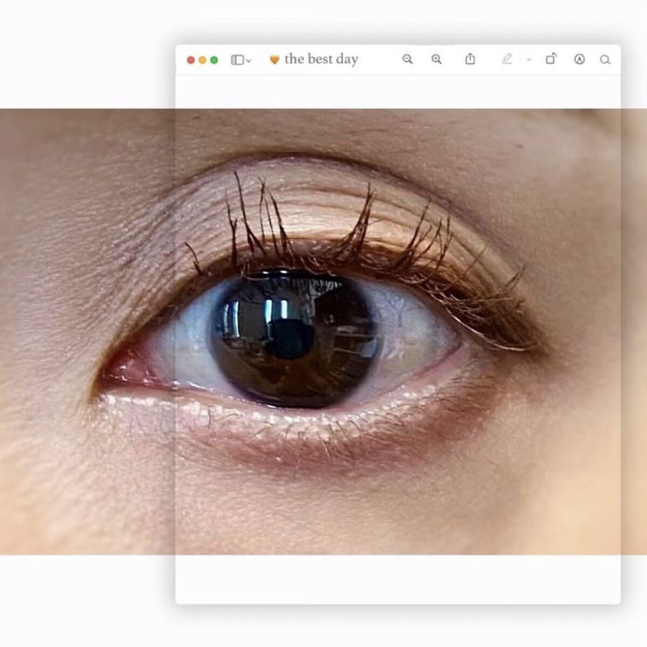Open the search magnifier in toolbar

click(x=605, y=60)
